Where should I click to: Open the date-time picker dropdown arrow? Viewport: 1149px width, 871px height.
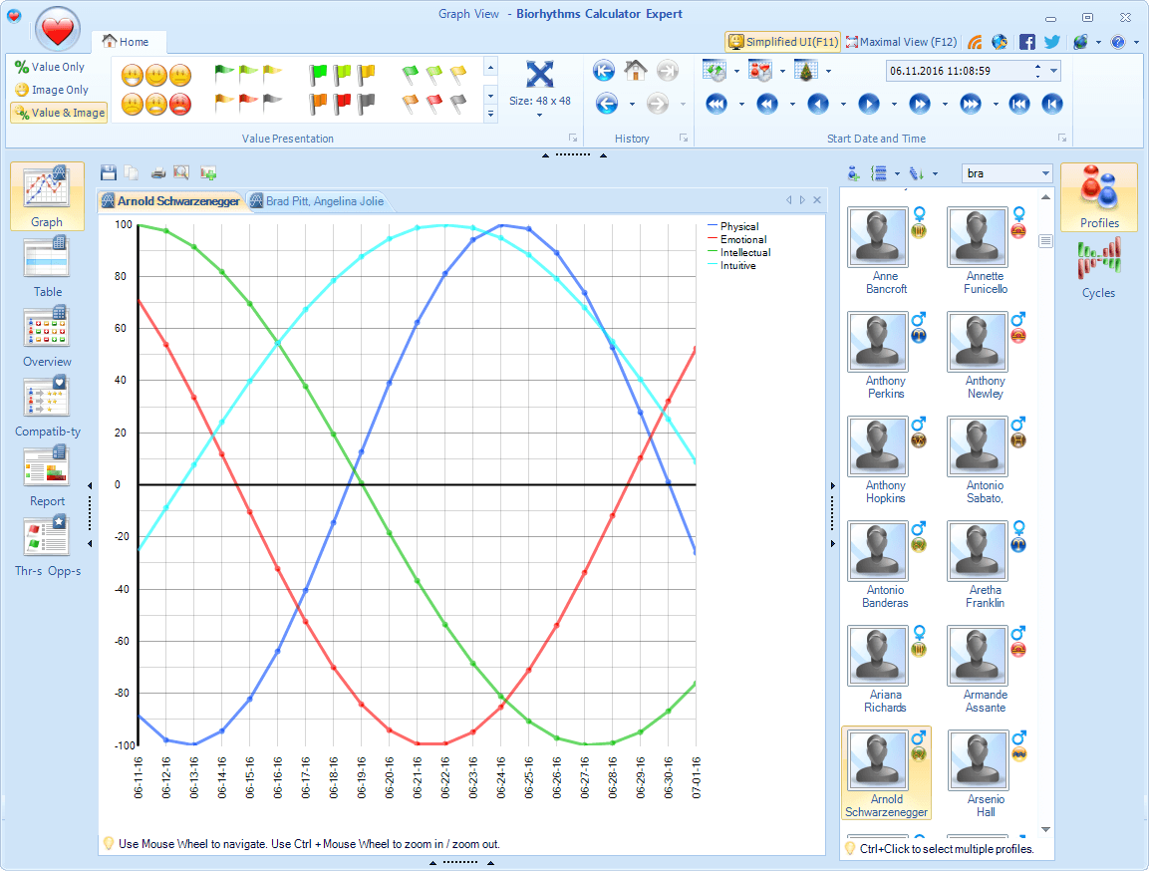tap(1053, 71)
